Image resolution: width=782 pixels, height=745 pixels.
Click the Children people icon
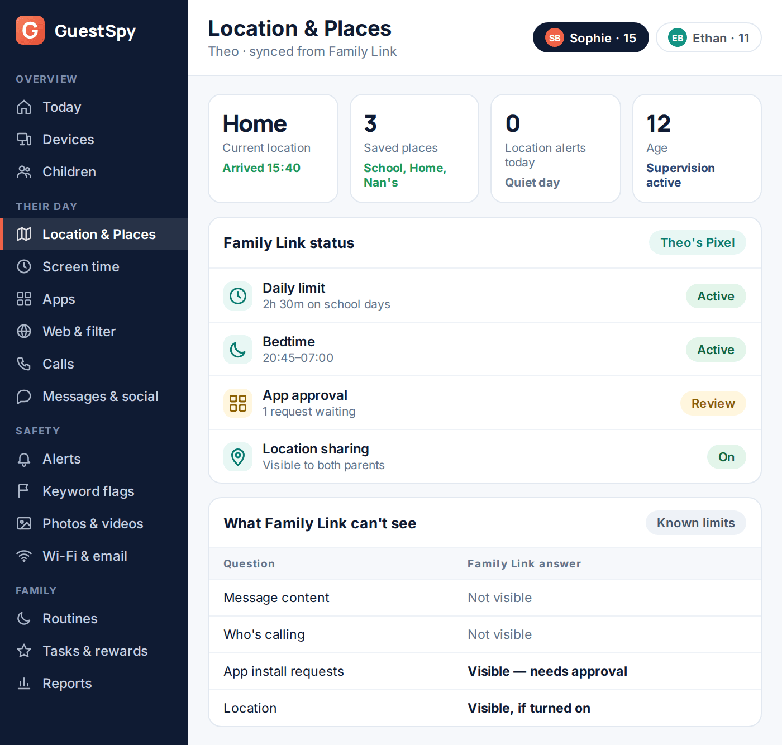[x=24, y=171]
